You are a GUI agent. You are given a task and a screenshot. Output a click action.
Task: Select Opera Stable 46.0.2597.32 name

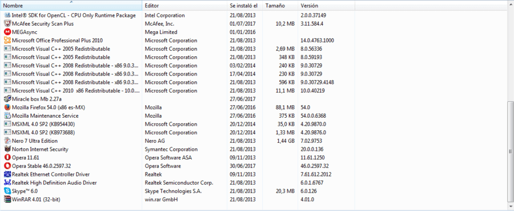[41, 166]
